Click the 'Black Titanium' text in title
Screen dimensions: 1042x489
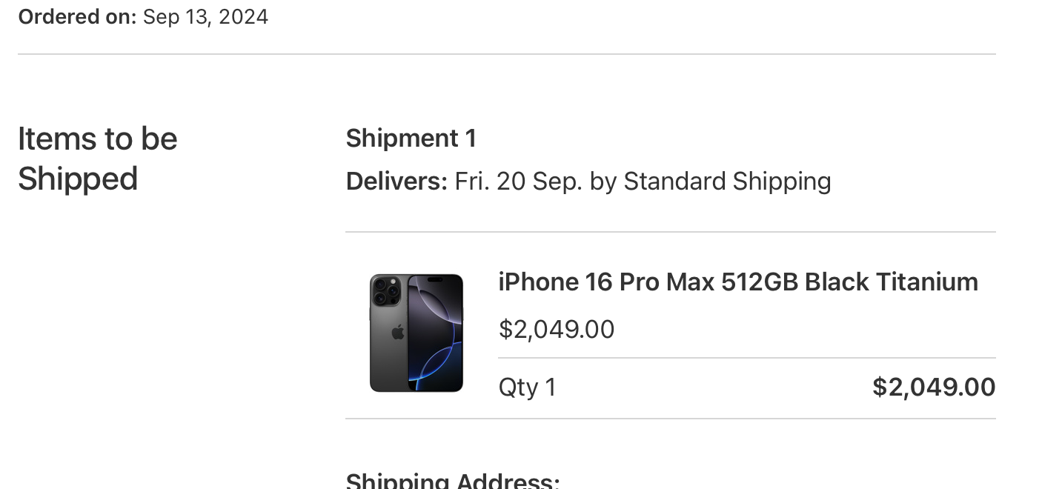click(x=891, y=282)
